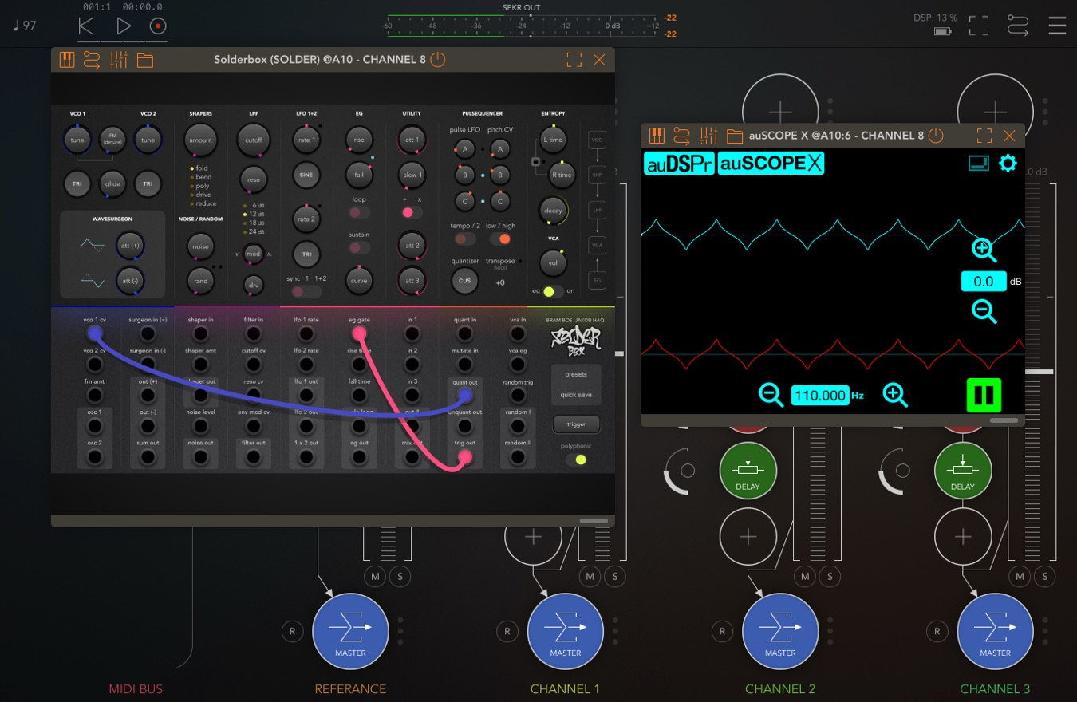Viewport: 1077px width, 702px height.
Task: Arm record with R button on CHANNEL 2
Action: pyautogui.click(x=722, y=631)
